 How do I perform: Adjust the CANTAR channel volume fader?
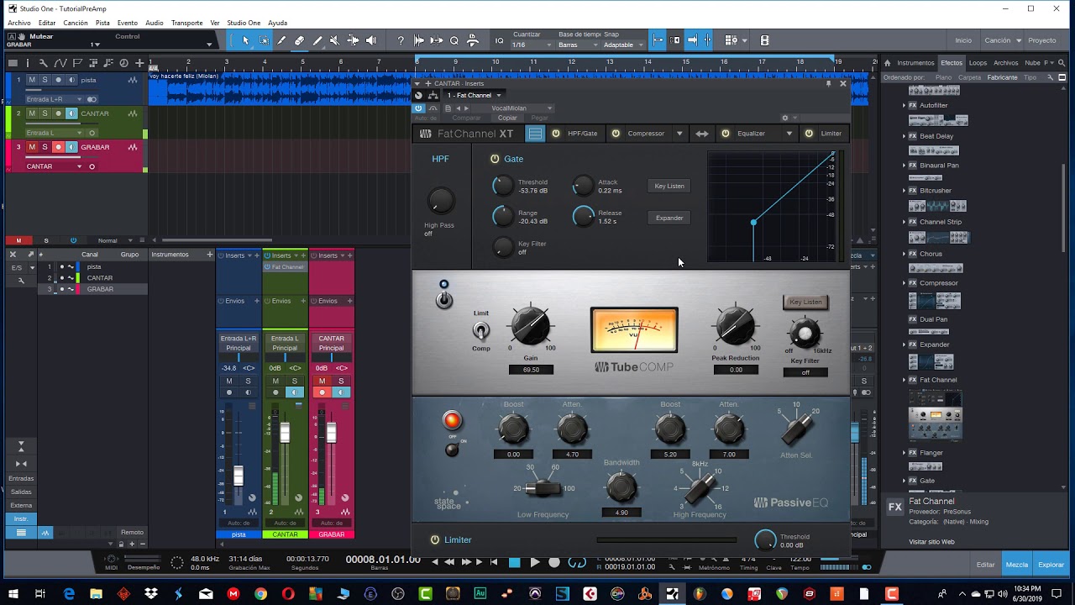point(285,434)
